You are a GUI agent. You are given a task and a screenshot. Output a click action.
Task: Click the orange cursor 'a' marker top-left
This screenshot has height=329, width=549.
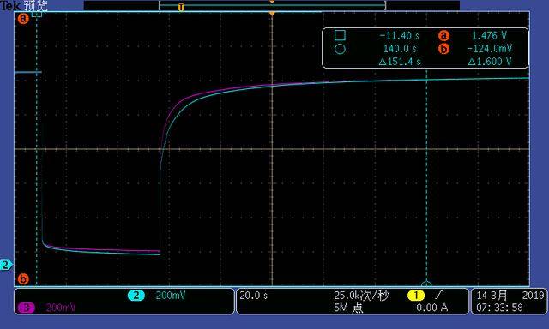pos(23,19)
